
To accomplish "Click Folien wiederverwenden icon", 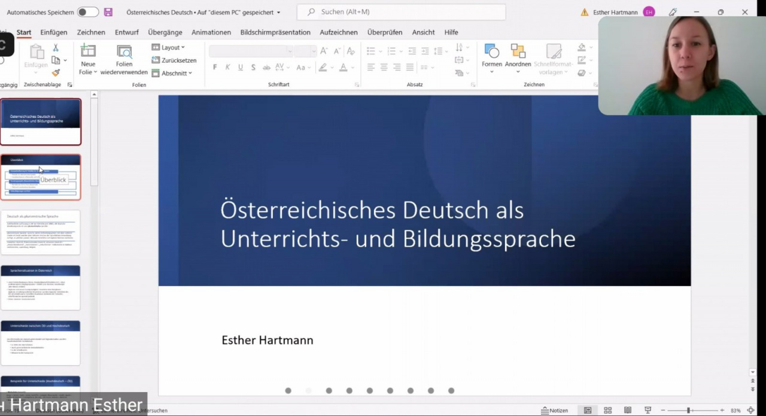I will [124, 52].
